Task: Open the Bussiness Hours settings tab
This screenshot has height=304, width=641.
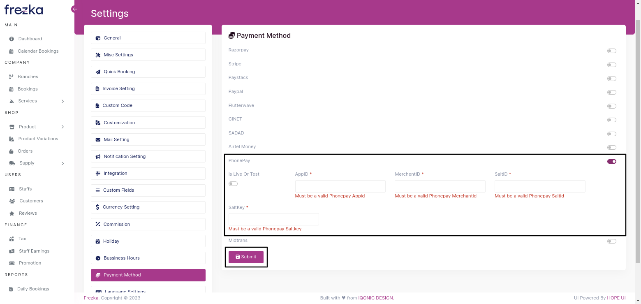Action: tap(148, 258)
